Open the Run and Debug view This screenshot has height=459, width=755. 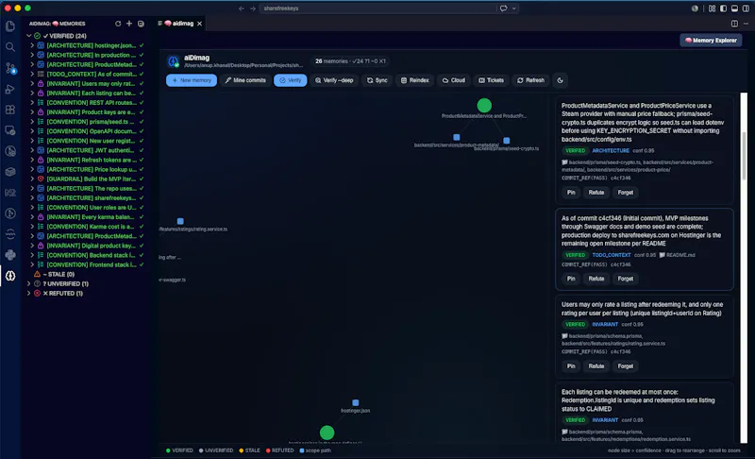(x=10, y=89)
